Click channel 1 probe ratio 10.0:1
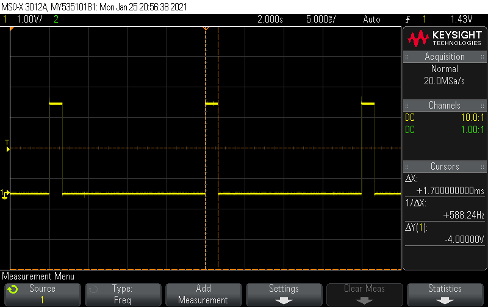 [472, 117]
